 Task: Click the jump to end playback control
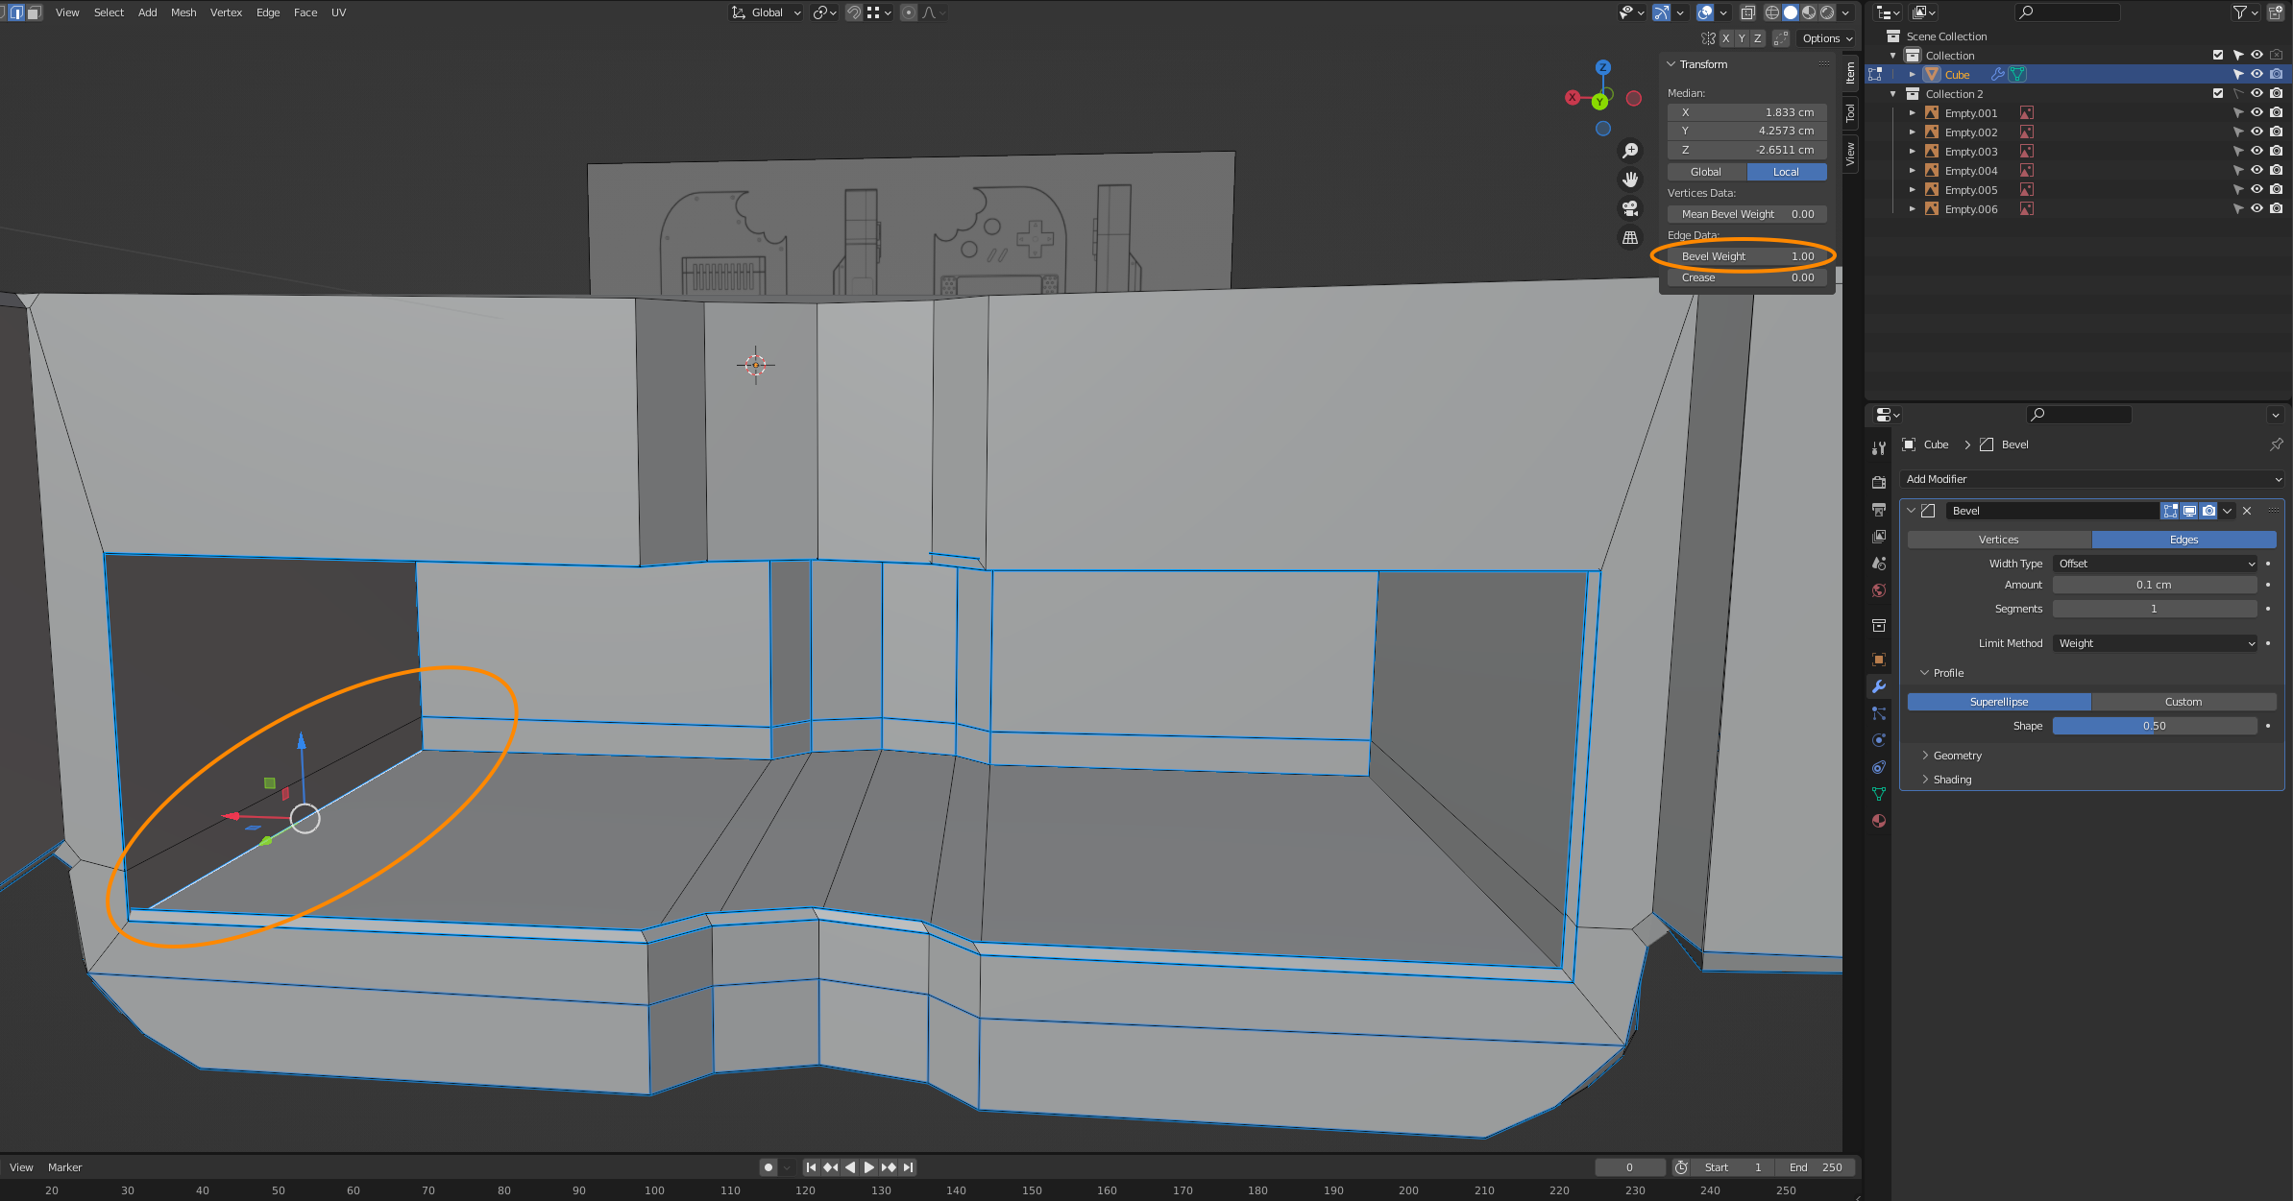tap(907, 1166)
